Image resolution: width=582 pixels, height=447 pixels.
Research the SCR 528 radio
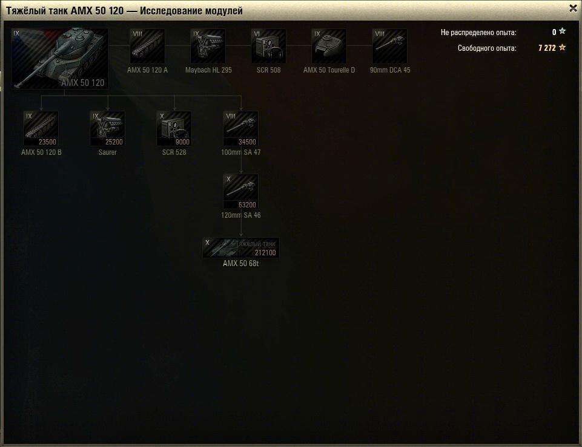pyautogui.click(x=174, y=129)
